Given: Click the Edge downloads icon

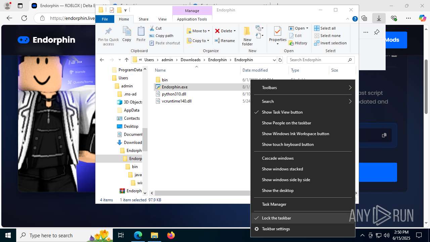Looking at the screenshot, I should (379, 18).
